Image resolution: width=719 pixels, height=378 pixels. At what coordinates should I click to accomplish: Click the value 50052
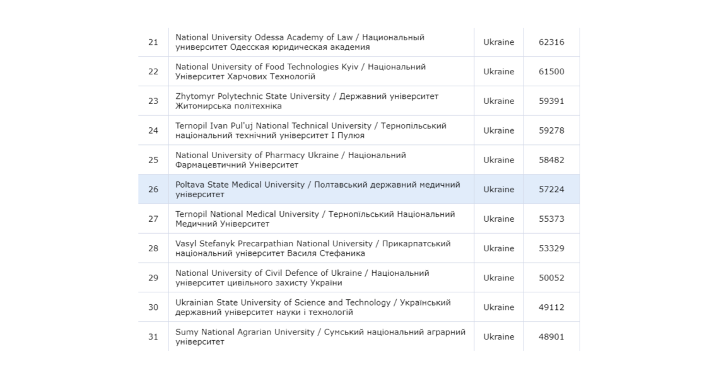(551, 278)
